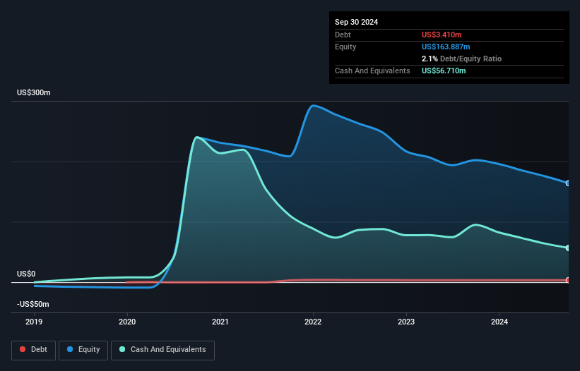Select the Cash And Equivalents endpoint marker

(568, 248)
